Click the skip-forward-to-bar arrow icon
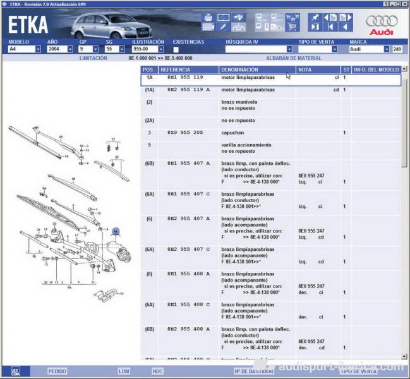410x379 pixels. pos(315,27)
